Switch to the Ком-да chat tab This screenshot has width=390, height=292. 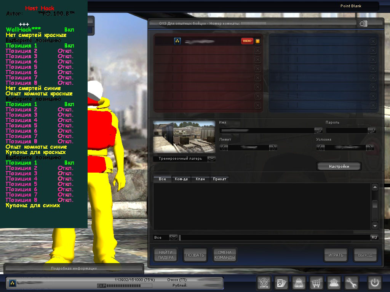click(x=181, y=179)
